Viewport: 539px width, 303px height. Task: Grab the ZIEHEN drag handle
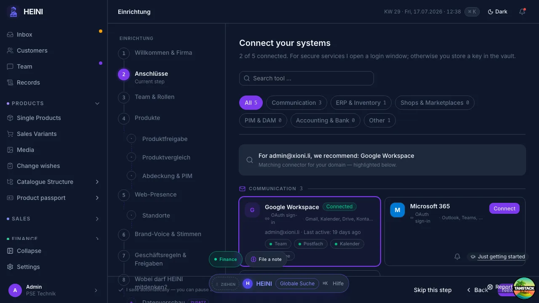point(225,284)
